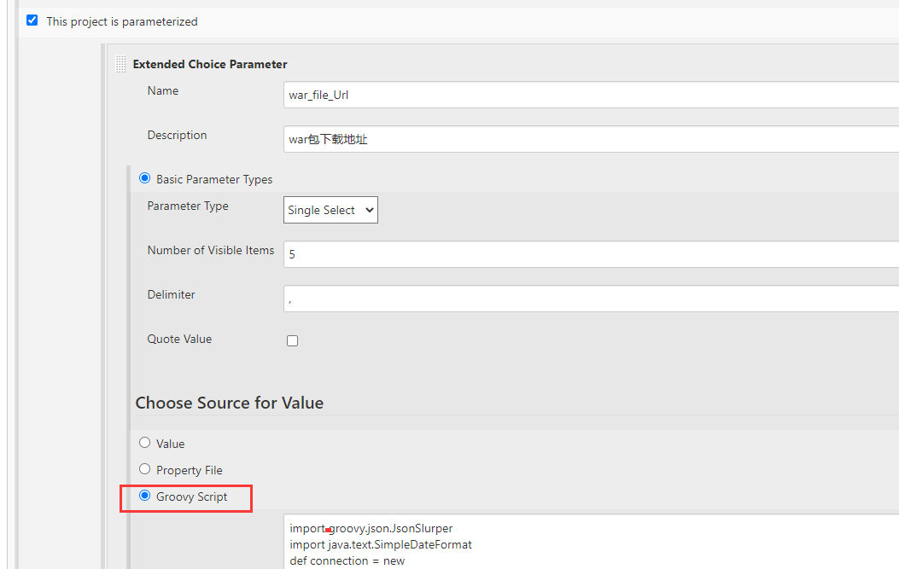The width and height of the screenshot is (899, 569).
Task: Focus the Name field containing war_file_Url
Action: tap(591, 95)
